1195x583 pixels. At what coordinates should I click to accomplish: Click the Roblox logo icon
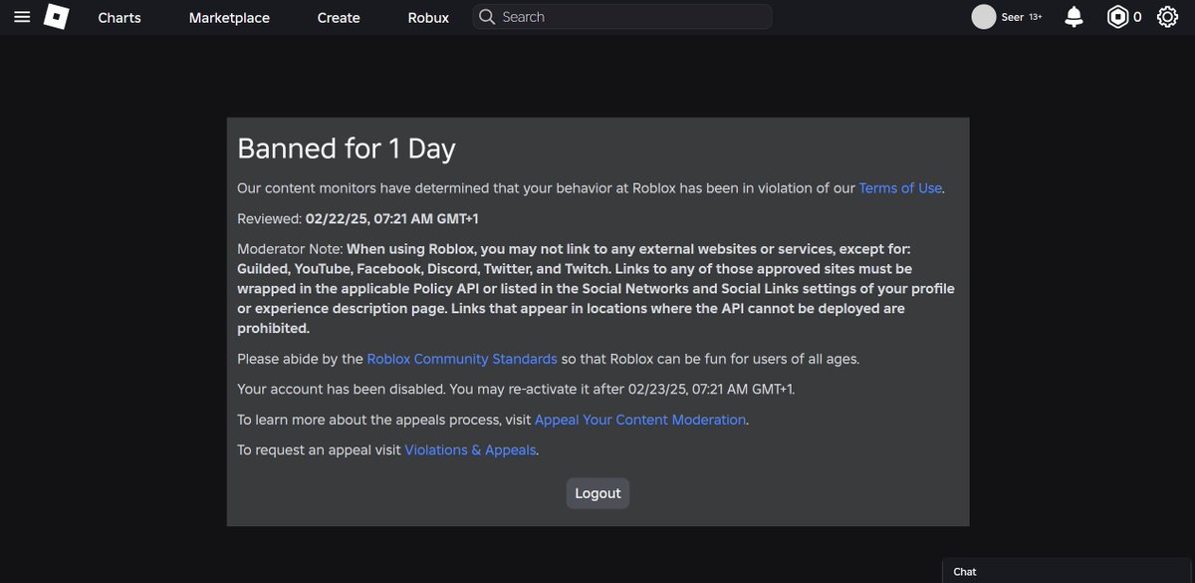click(57, 17)
